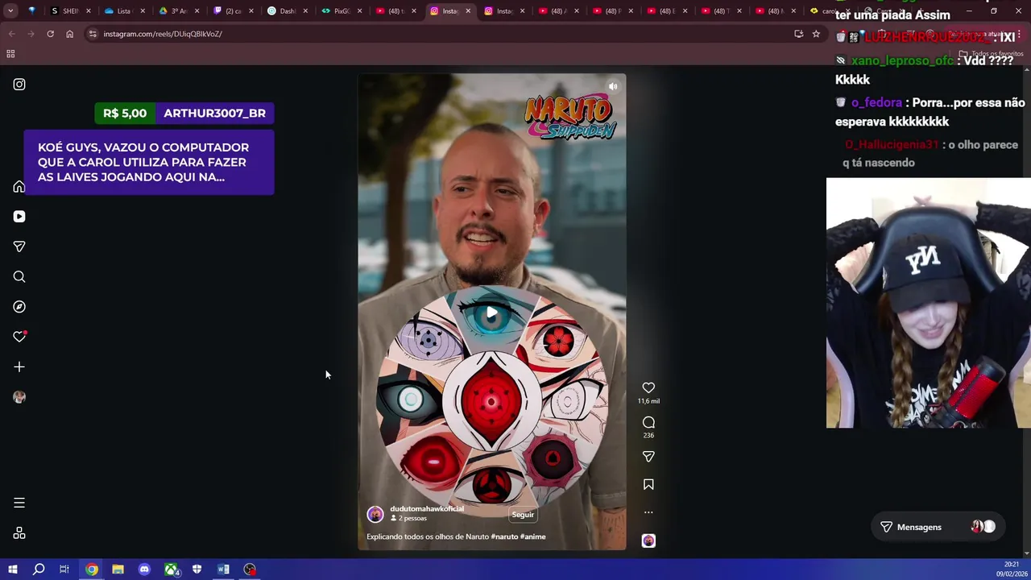This screenshot has height=580, width=1031.
Task: Open Instagram search from the sidebar
Action: (x=19, y=277)
